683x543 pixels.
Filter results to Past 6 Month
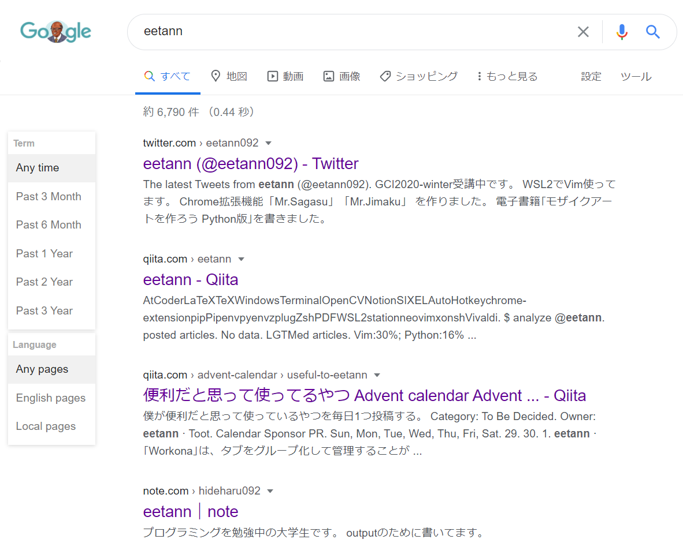[52, 225]
